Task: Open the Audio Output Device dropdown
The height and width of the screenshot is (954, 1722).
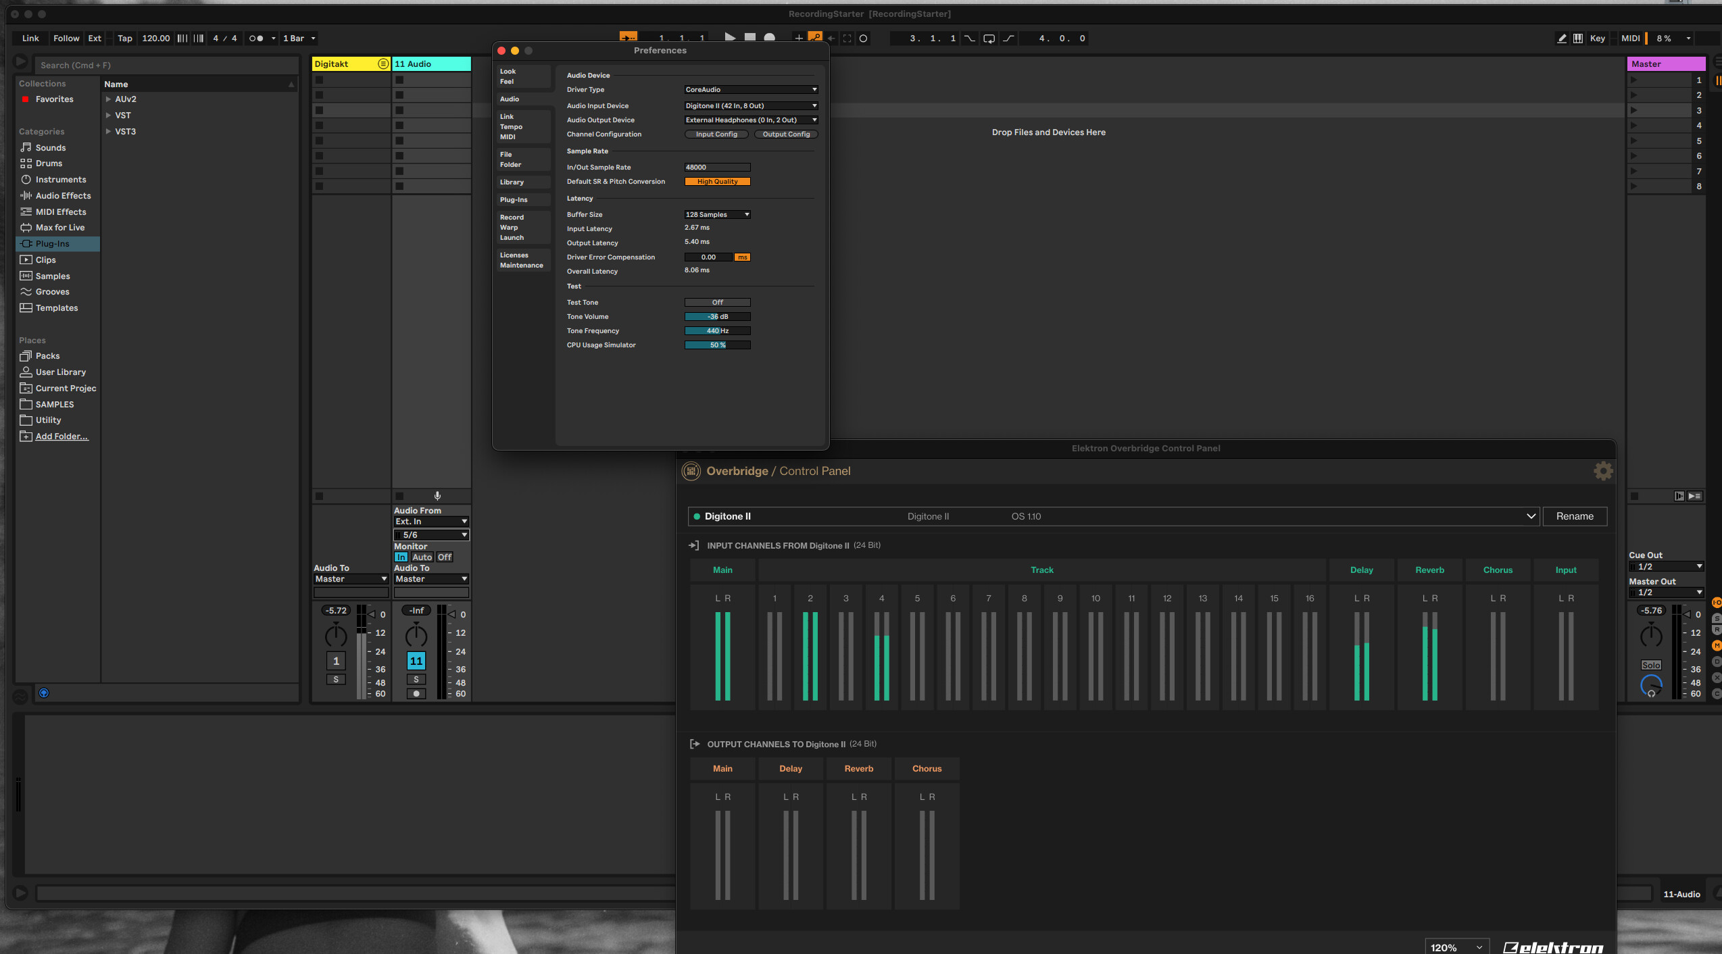Action: [751, 120]
